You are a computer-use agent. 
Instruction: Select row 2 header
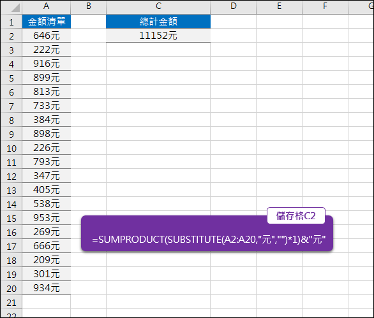(11, 36)
